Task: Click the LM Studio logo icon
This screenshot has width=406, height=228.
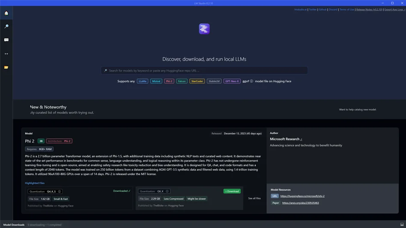Action: pyautogui.click(x=204, y=29)
